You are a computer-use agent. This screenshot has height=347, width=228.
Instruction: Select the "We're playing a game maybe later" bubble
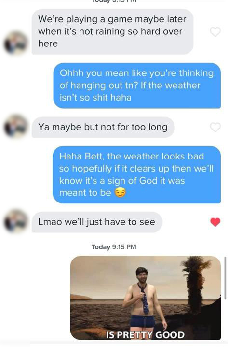tap(113, 31)
